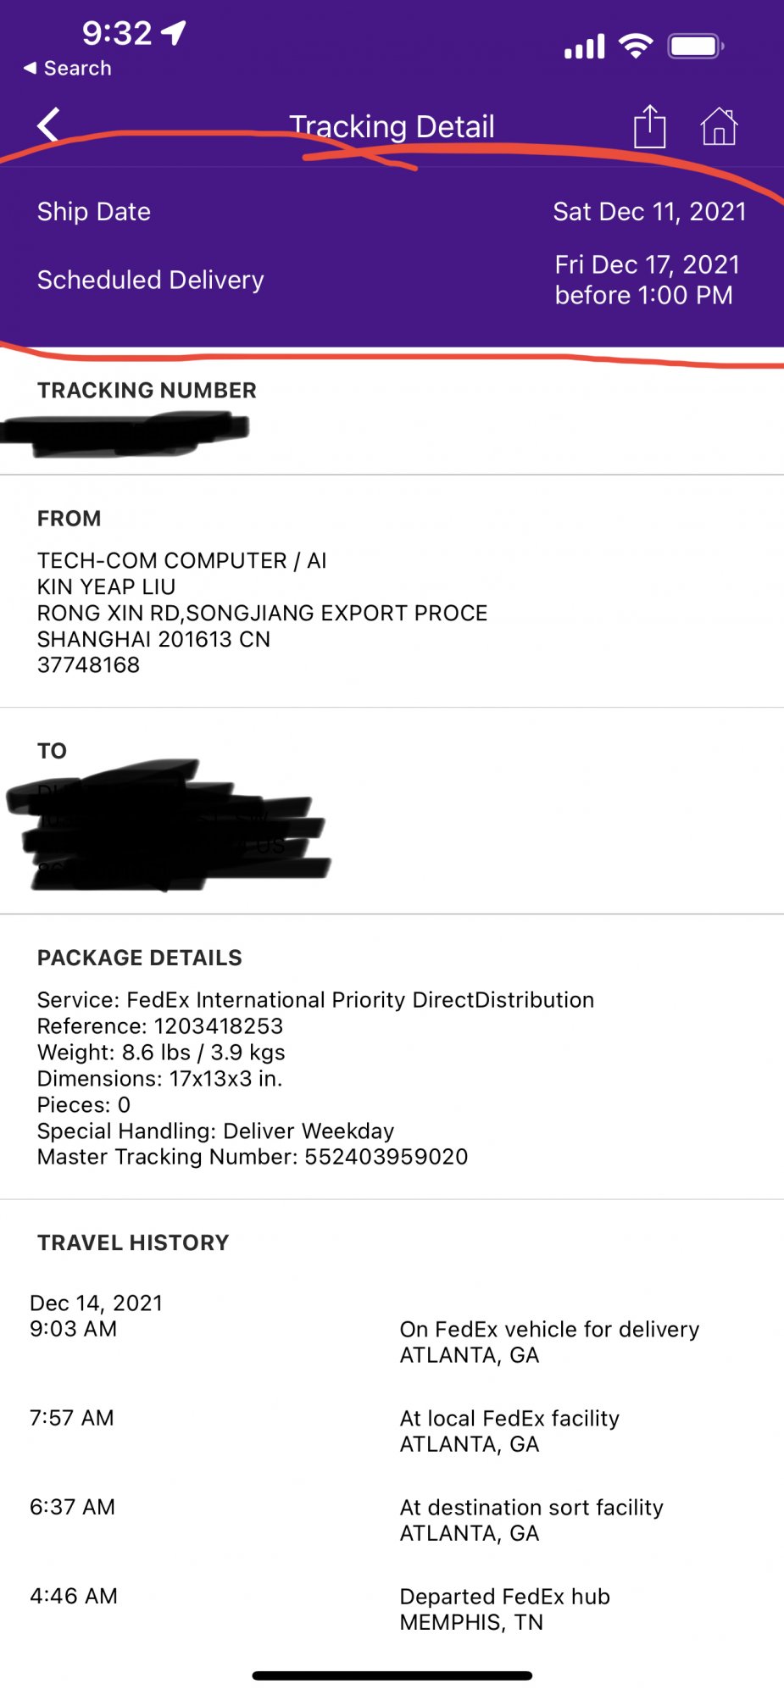The height and width of the screenshot is (1695, 784).
Task: Tap the battery status icon
Action: [695, 46]
